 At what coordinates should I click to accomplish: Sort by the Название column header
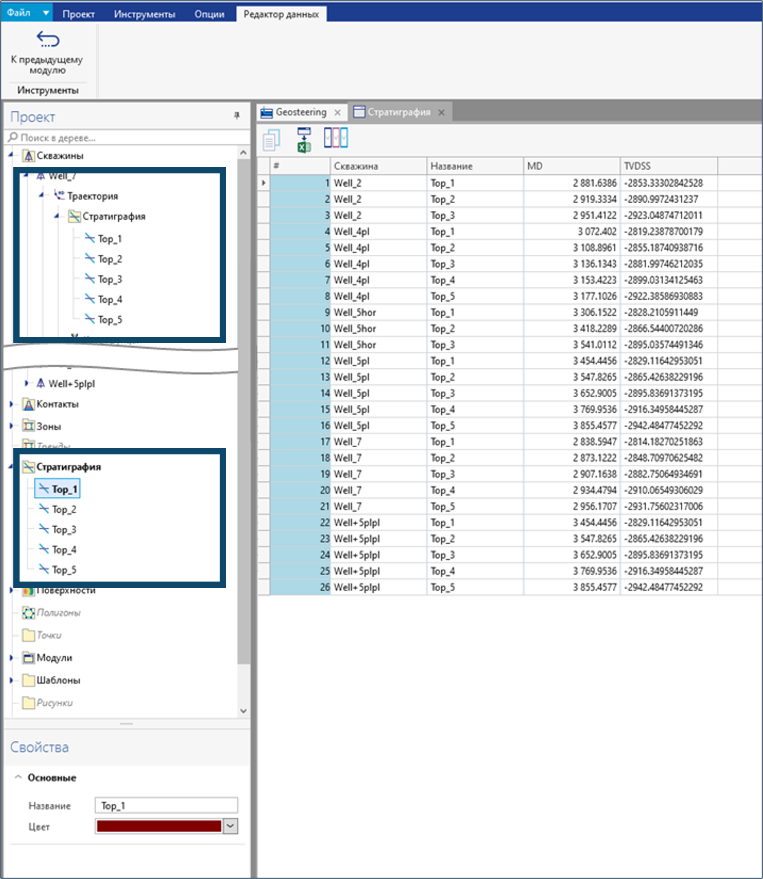(x=474, y=166)
